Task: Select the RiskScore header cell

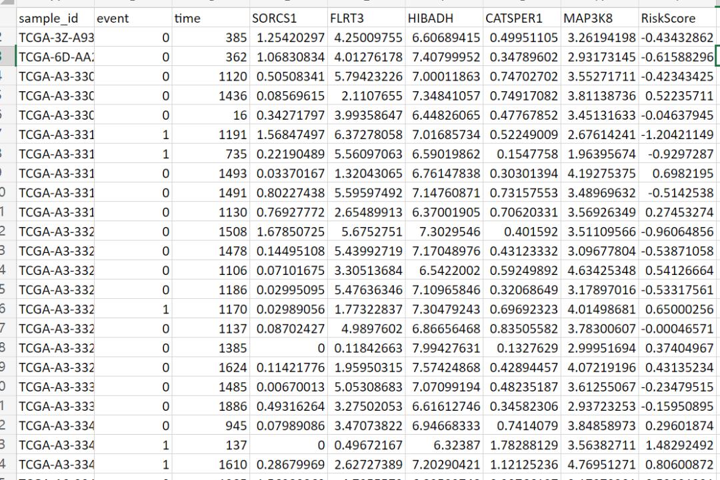Action: tap(677, 19)
